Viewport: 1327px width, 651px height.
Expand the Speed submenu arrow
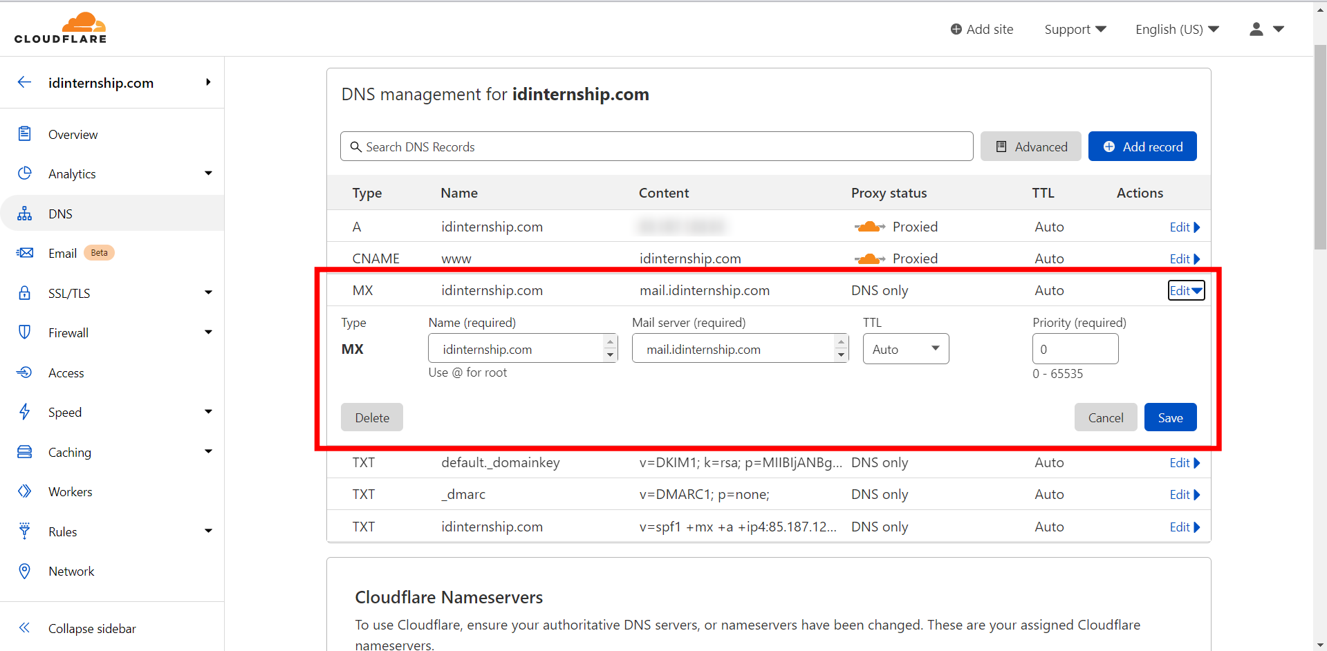pyautogui.click(x=208, y=412)
